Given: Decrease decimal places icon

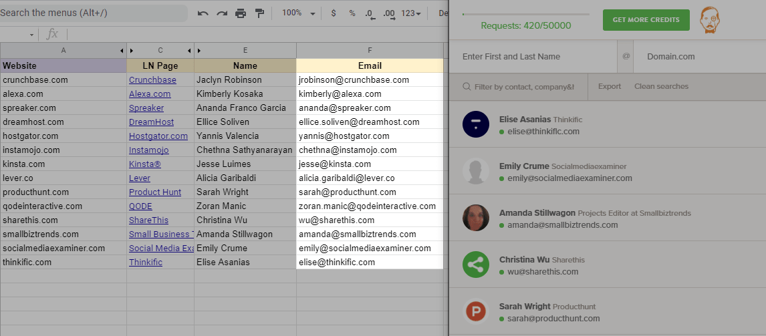Looking at the screenshot, I should 370,13.
